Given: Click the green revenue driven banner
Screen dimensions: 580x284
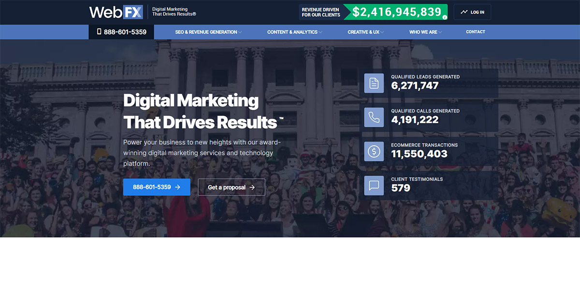Looking at the screenshot, I should pos(395,12).
